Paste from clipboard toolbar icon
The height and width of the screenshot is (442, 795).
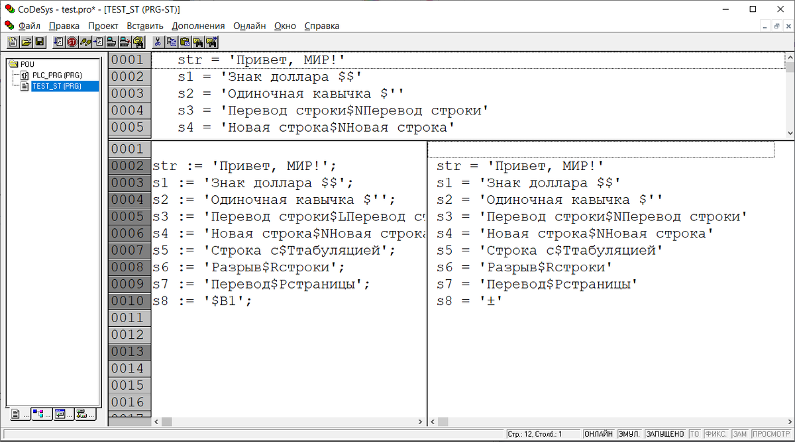pyautogui.click(x=185, y=42)
